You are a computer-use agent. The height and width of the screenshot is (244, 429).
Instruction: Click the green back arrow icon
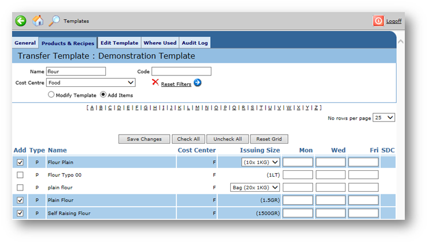tap(21, 21)
